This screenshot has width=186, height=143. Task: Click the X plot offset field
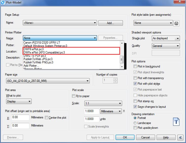tap(20, 117)
